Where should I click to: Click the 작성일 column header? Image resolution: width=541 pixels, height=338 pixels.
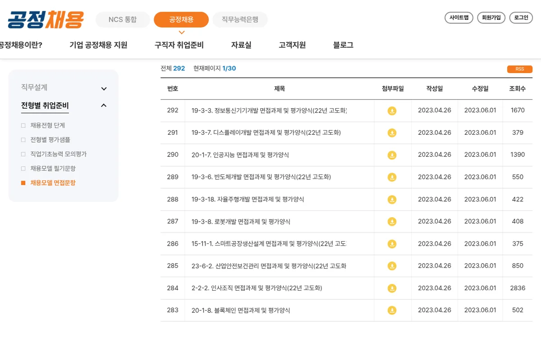435,89
